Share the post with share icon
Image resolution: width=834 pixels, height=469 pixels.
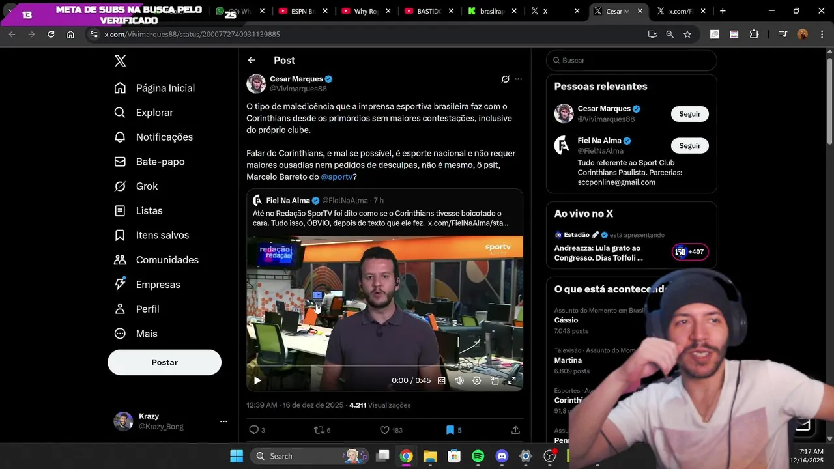(x=515, y=430)
